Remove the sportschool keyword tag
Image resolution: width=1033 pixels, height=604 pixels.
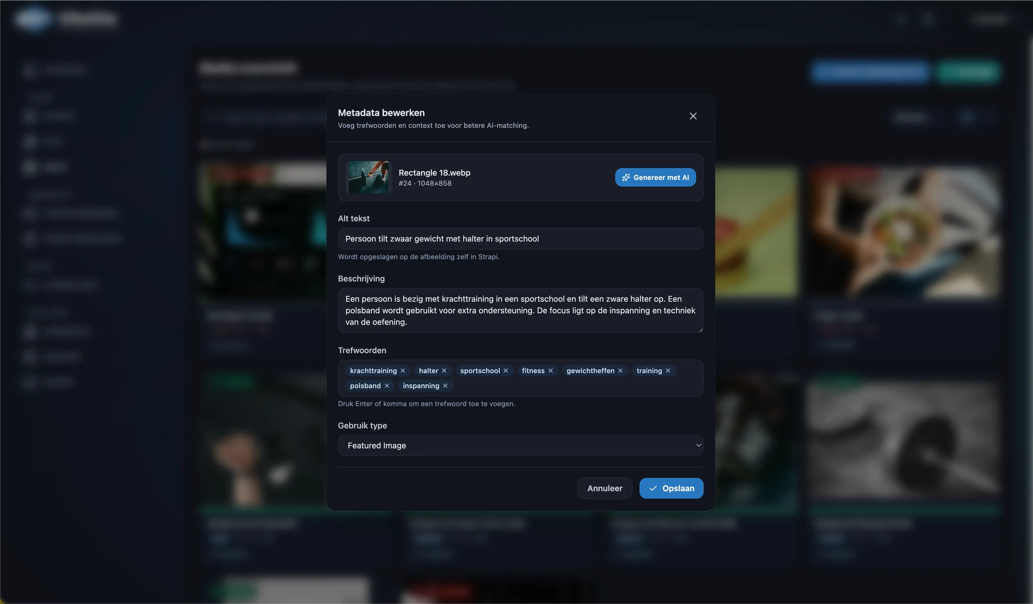tap(506, 371)
